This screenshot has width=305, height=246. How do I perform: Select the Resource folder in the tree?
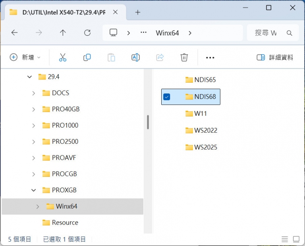point(60,223)
